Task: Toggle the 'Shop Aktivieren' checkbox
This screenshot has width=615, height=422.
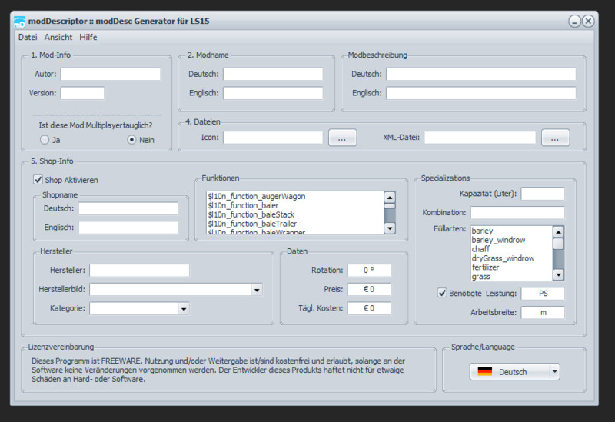Action: [38, 180]
